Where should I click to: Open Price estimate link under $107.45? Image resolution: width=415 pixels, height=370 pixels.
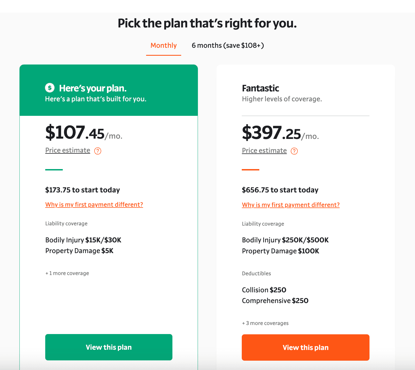68,150
